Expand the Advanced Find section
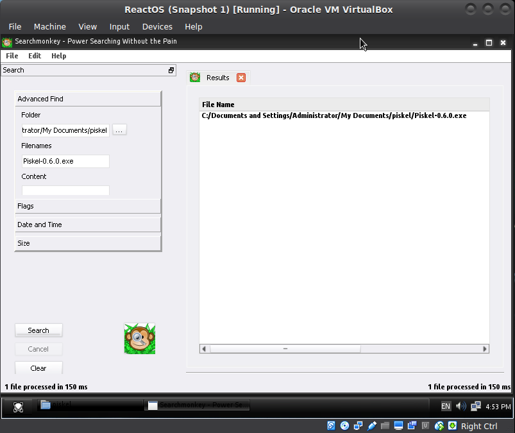Image resolution: width=515 pixels, height=433 pixels. point(88,99)
